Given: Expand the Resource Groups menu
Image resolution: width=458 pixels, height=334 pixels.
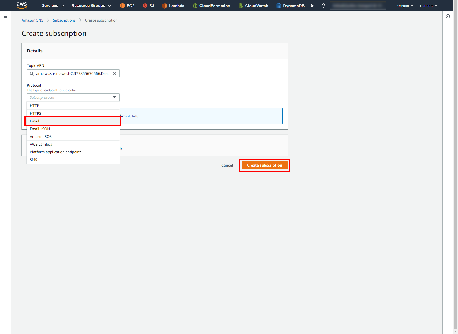Looking at the screenshot, I should pyautogui.click(x=91, y=6).
